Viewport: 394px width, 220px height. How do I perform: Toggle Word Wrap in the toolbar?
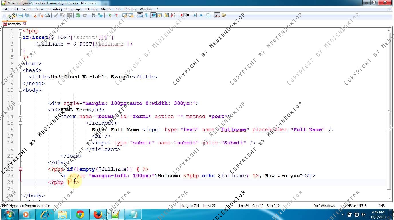pos(140,15)
